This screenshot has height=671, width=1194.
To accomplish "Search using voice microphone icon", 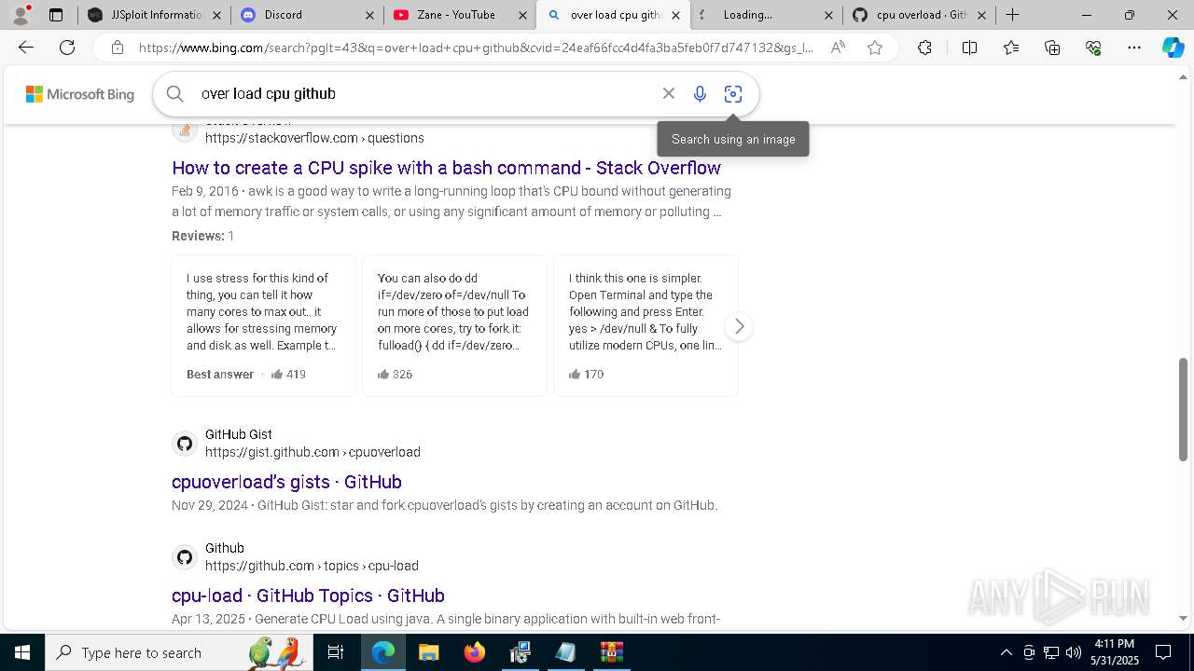I will pyautogui.click(x=700, y=93).
